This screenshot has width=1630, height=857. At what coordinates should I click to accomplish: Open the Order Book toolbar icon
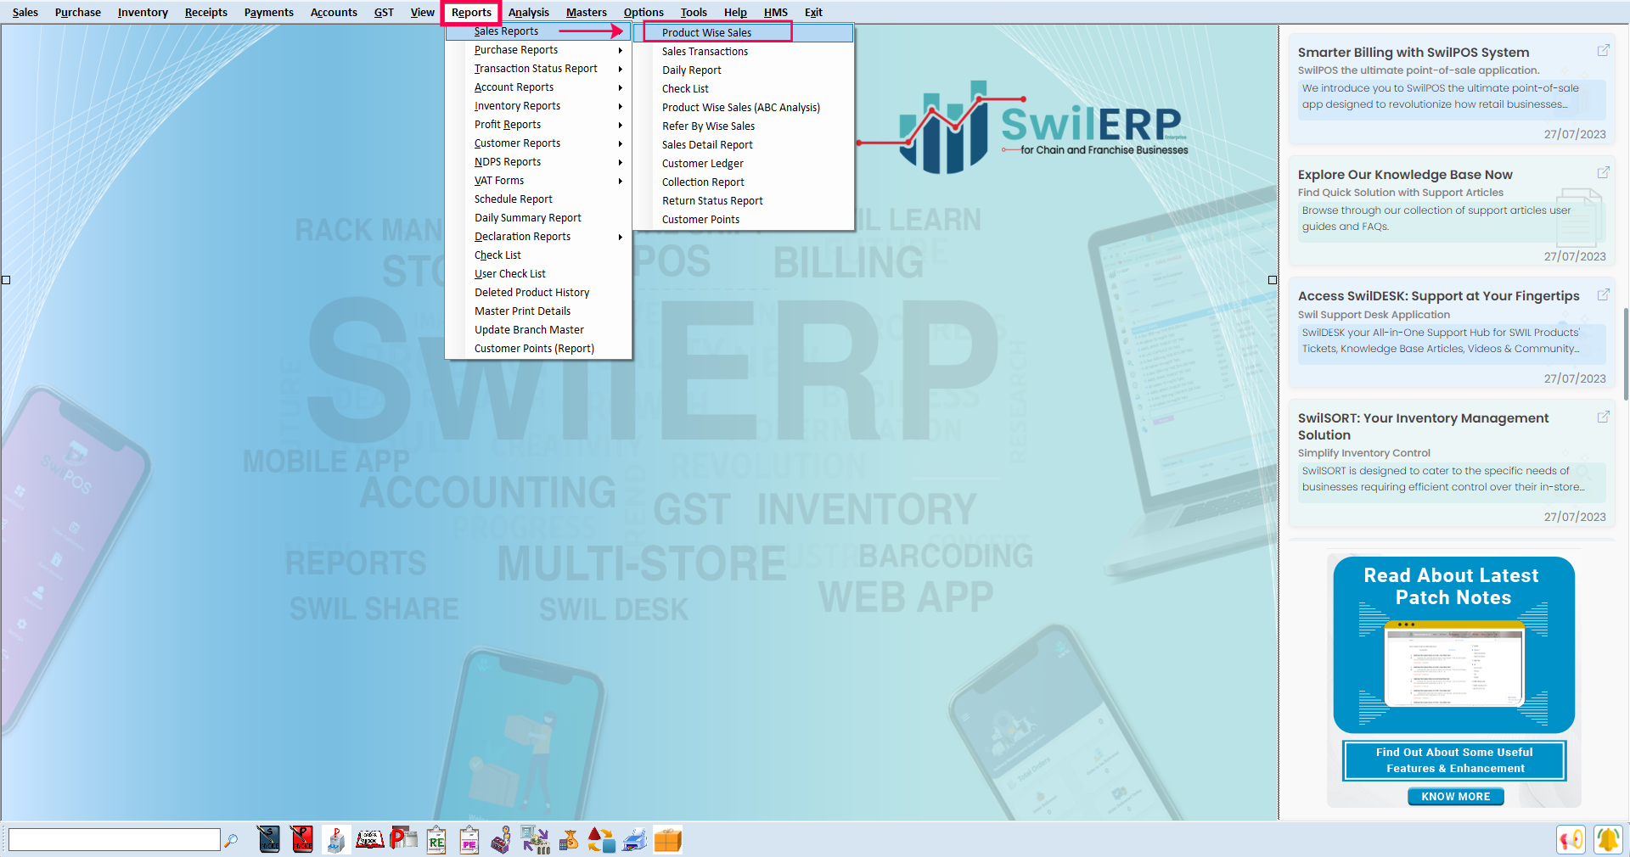pyautogui.click(x=369, y=839)
